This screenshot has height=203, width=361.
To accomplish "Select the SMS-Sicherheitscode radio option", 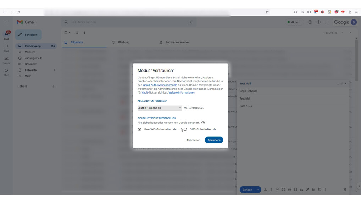I will 185,129.
